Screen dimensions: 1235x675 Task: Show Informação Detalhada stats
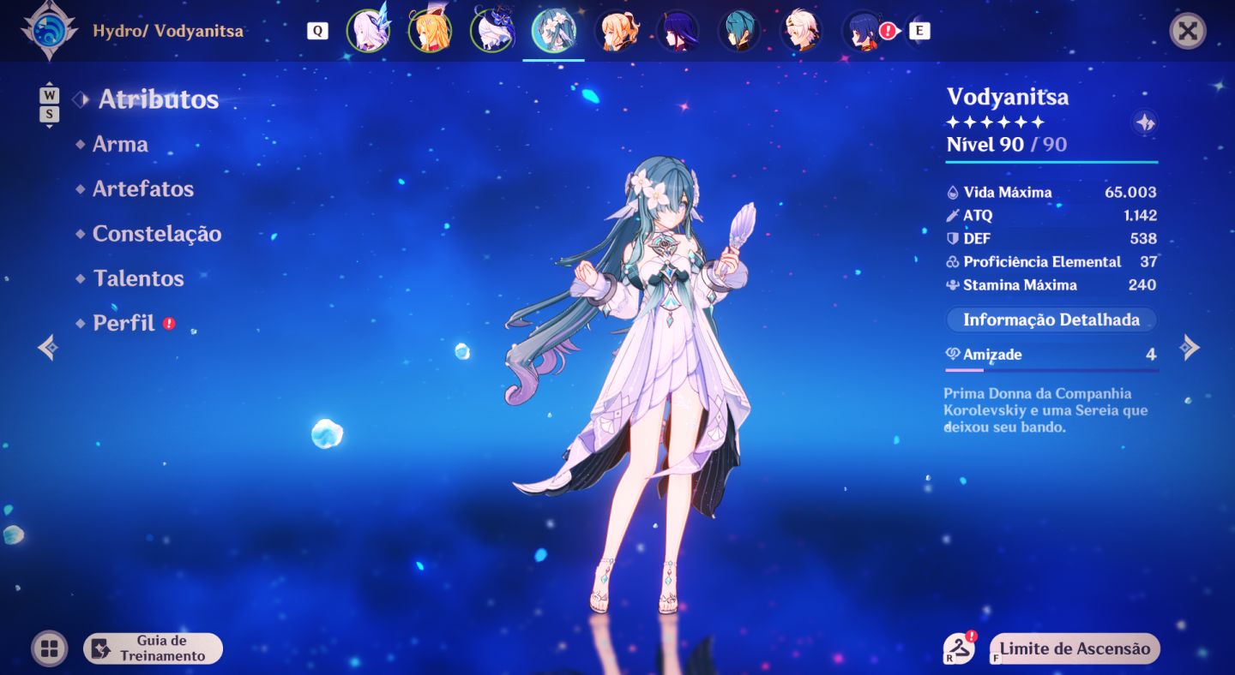pos(1051,320)
